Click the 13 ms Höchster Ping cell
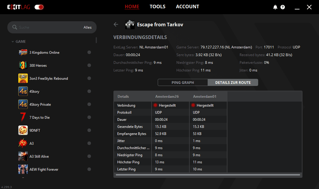The image size is (319, 189). point(159,162)
